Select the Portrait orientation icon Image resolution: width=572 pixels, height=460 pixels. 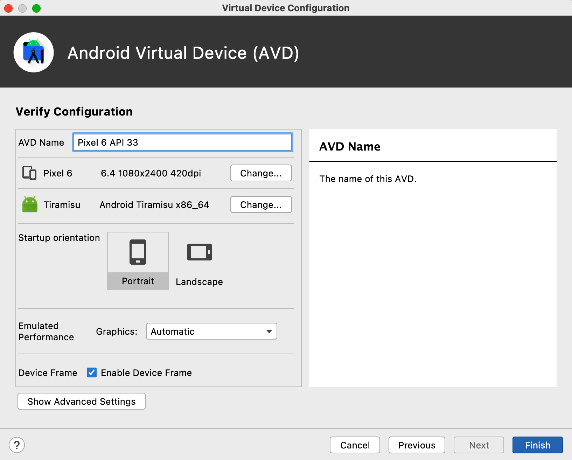138,252
